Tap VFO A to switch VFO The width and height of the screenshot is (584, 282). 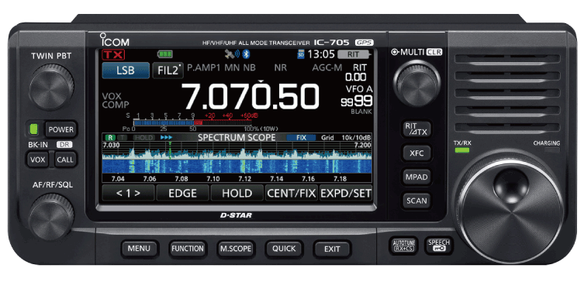(x=358, y=89)
